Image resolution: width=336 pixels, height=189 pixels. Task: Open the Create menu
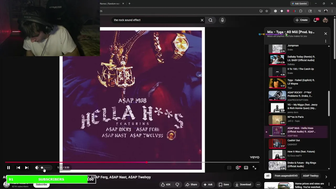pyautogui.click(x=301, y=20)
